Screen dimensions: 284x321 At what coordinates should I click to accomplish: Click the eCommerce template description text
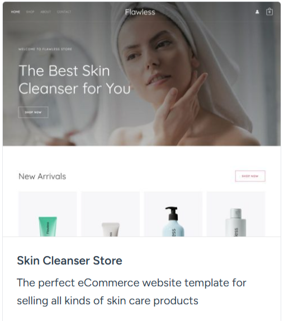(131, 292)
